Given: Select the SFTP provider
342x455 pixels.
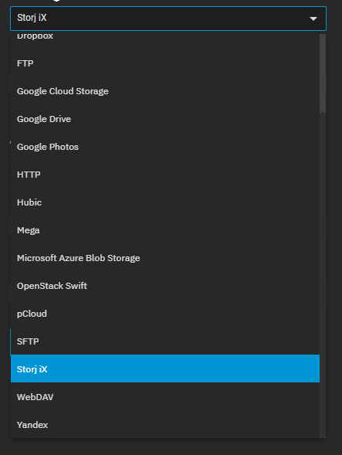Looking at the screenshot, I should click(x=165, y=341).
